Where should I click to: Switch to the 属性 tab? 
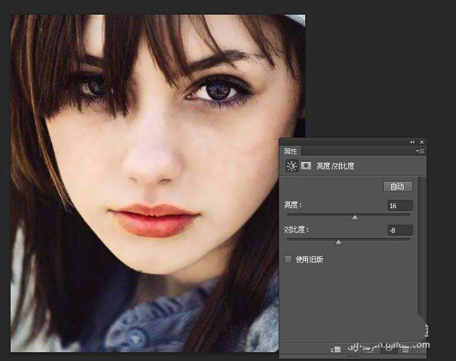291,151
